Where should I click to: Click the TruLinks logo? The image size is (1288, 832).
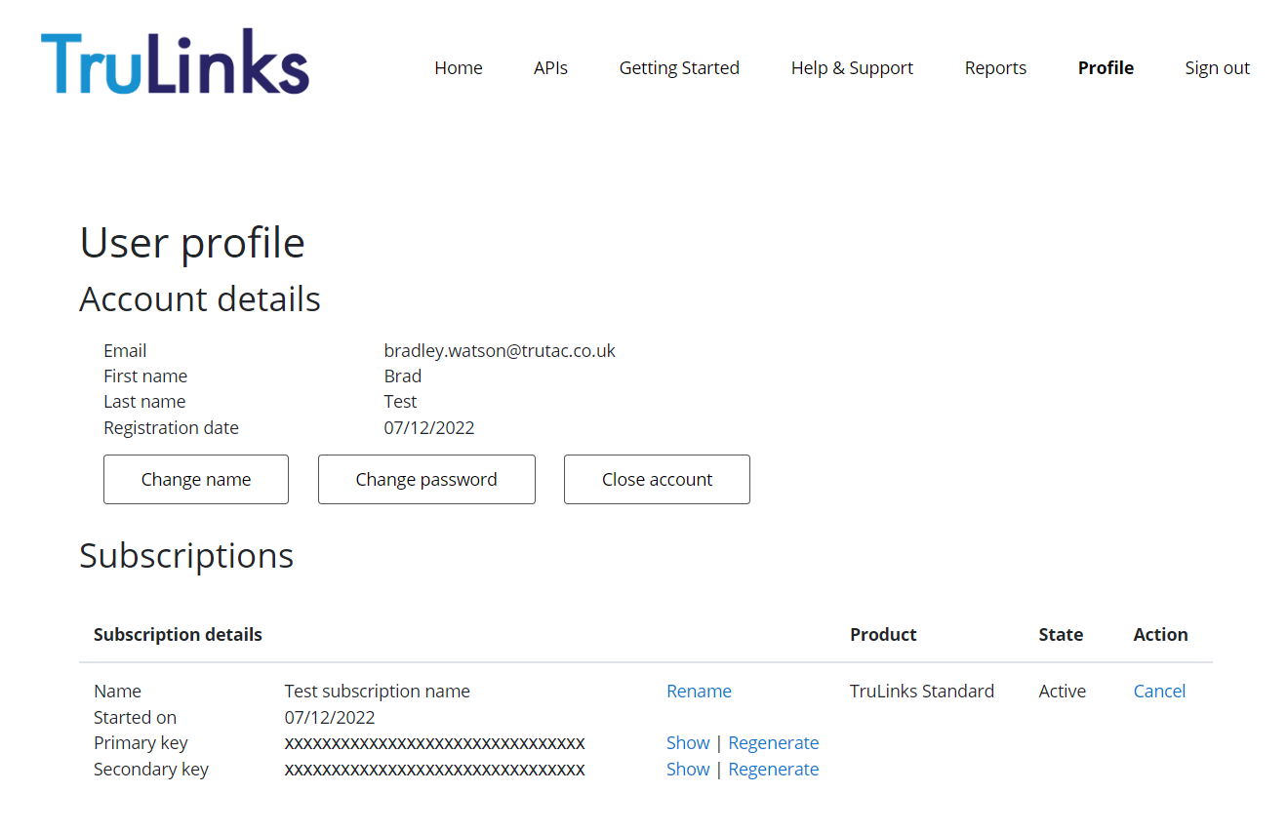[x=176, y=62]
